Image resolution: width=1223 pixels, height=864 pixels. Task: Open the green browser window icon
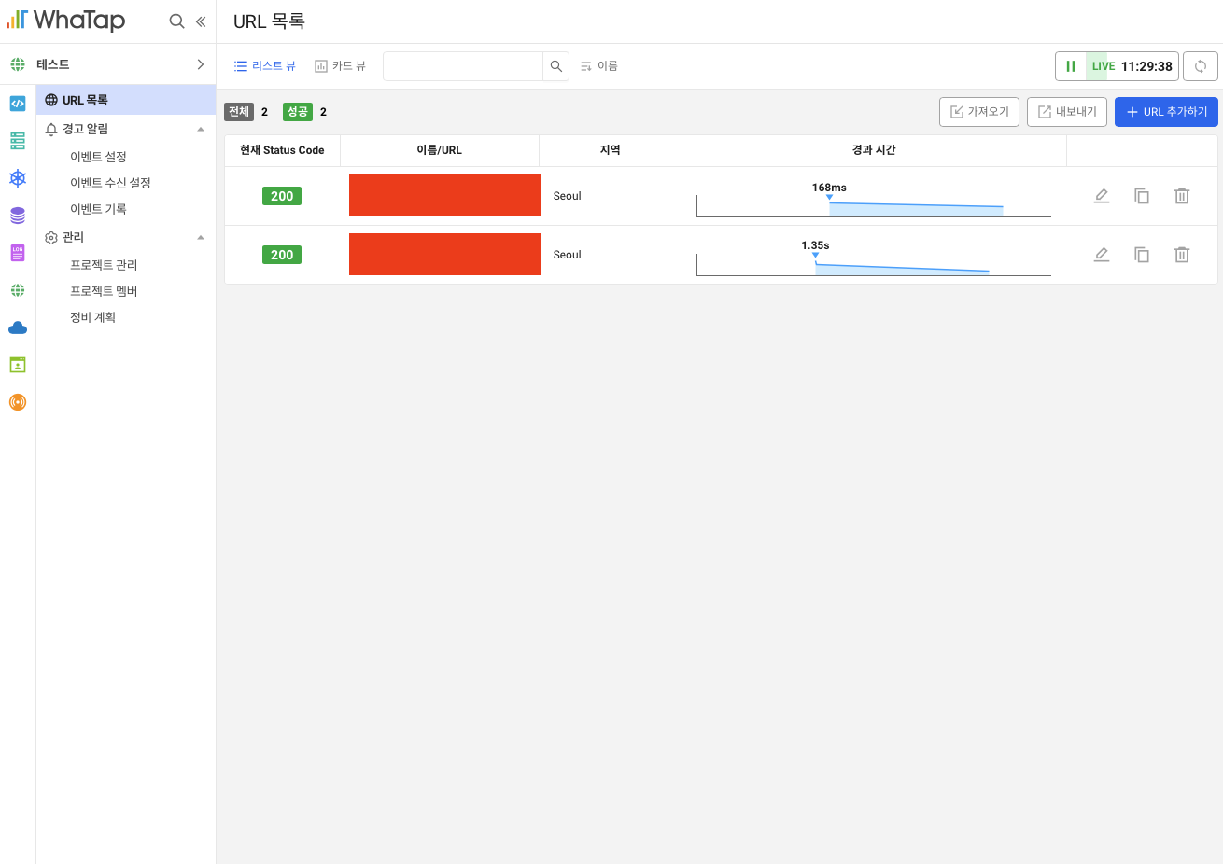click(x=18, y=365)
